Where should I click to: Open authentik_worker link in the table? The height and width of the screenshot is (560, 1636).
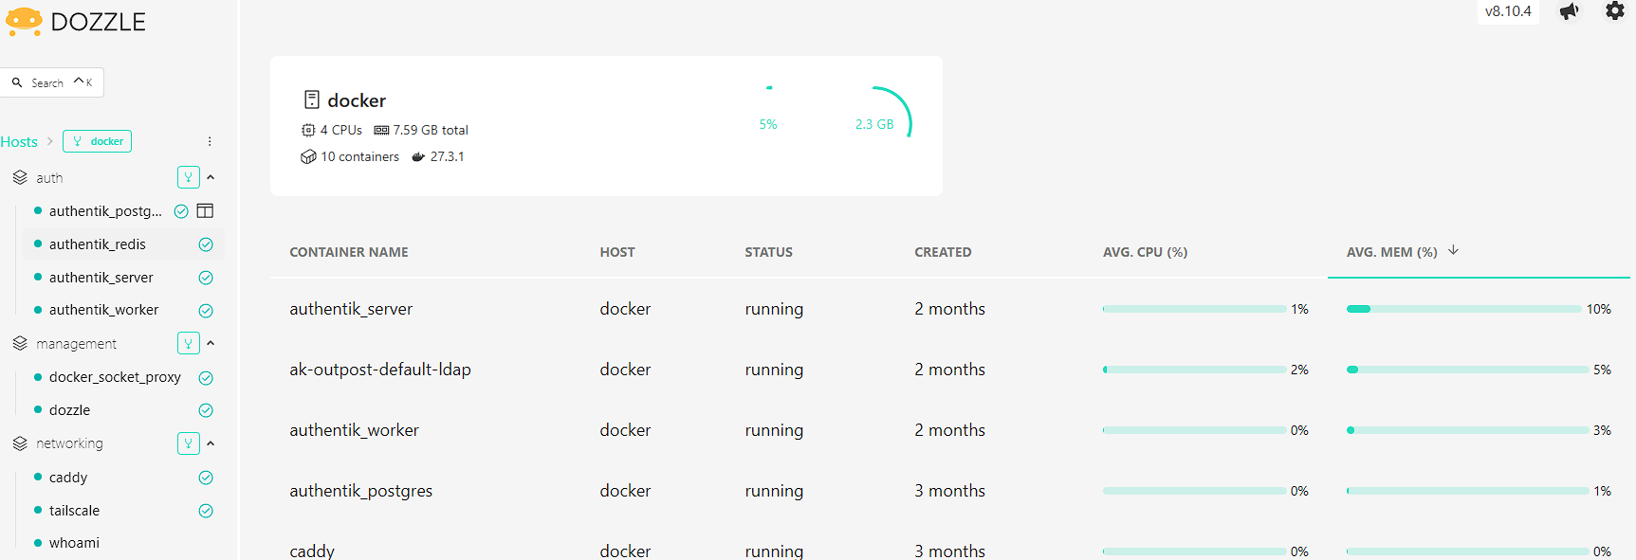pyautogui.click(x=354, y=430)
